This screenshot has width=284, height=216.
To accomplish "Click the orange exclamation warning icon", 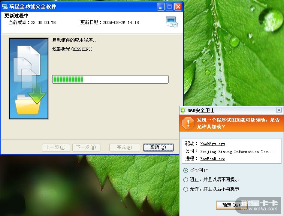I will coord(188,123).
